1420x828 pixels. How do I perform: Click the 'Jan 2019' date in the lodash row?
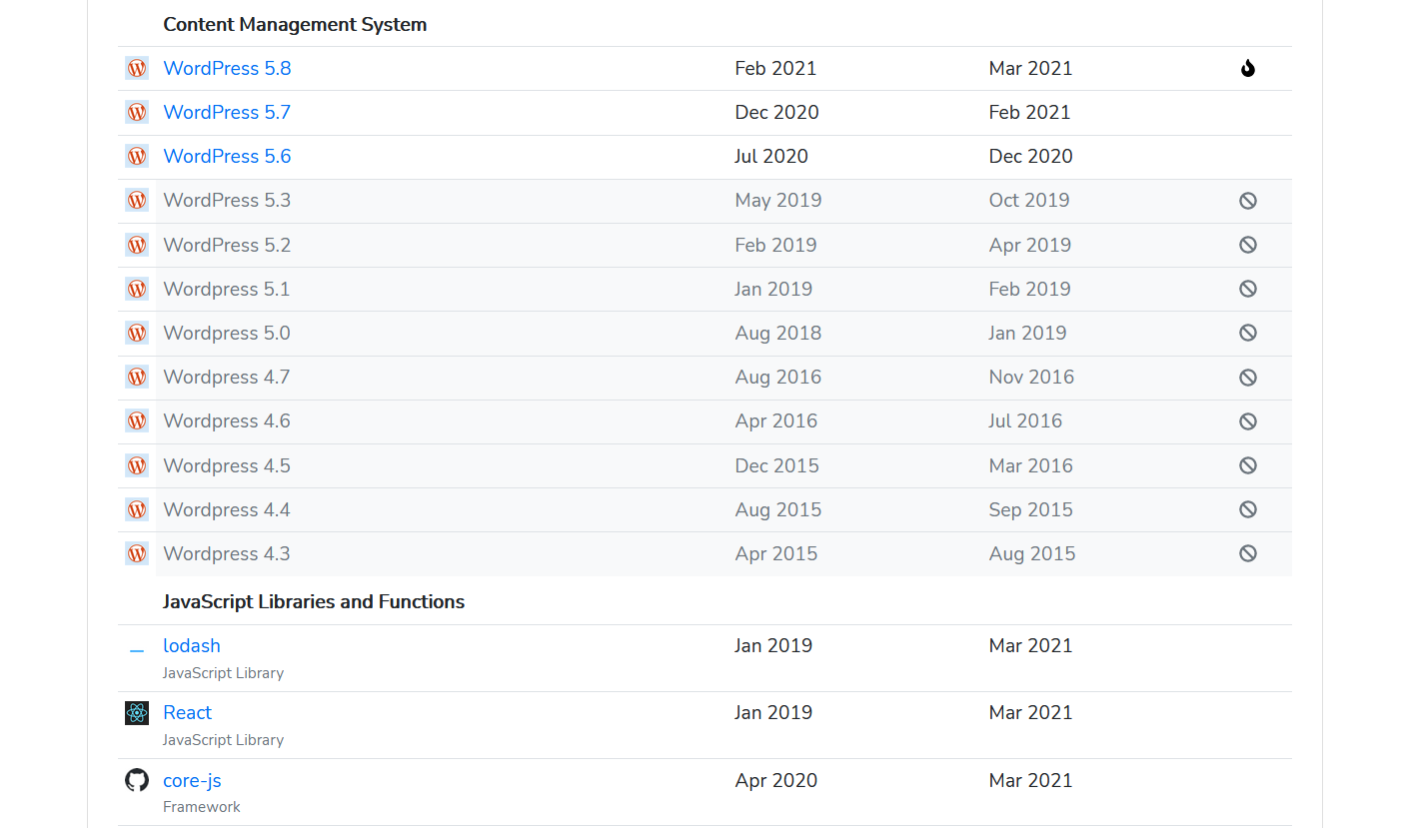tap(773, 645)
